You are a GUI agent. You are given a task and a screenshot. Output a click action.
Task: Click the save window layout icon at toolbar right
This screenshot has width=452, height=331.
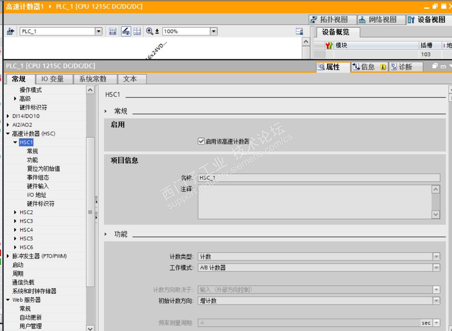click(299, 31)
